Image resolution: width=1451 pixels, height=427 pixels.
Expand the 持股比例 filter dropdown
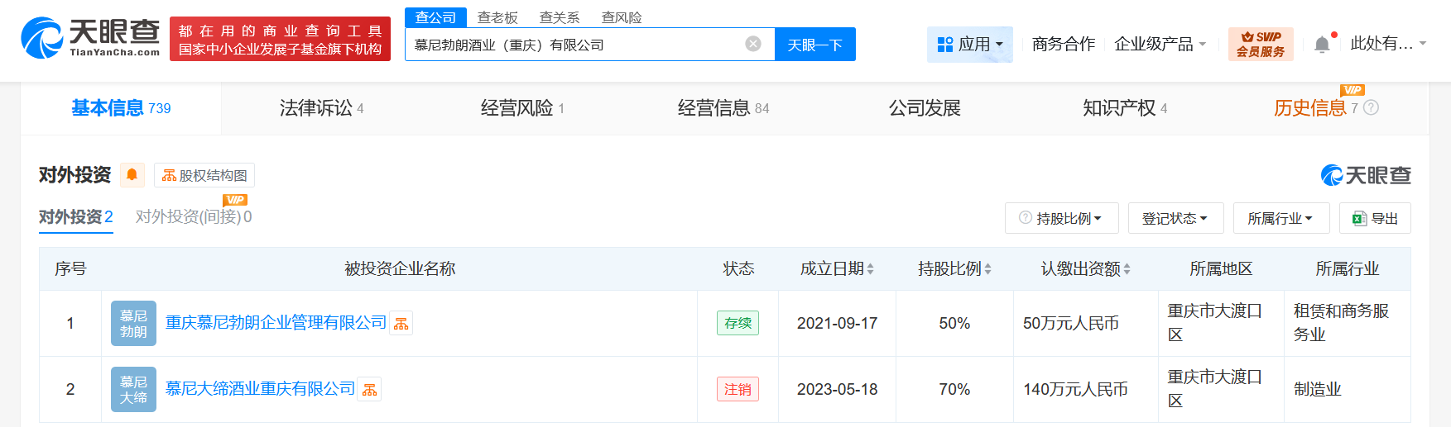[1061, 218]
